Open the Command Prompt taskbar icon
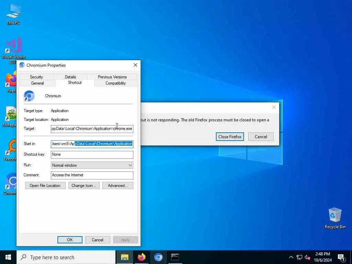Screen dimensions: 352x264 coord(175,257)
